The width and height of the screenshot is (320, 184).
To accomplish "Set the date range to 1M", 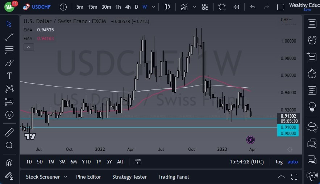I will tap(51, 162).
